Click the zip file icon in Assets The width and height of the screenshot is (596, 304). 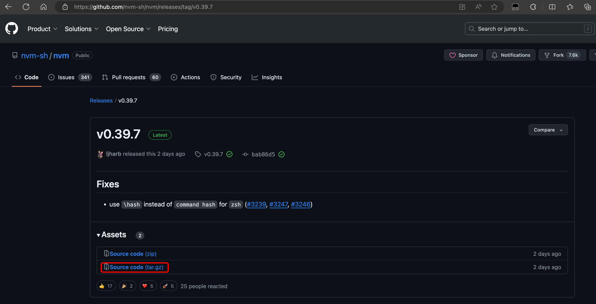[106, 253]
